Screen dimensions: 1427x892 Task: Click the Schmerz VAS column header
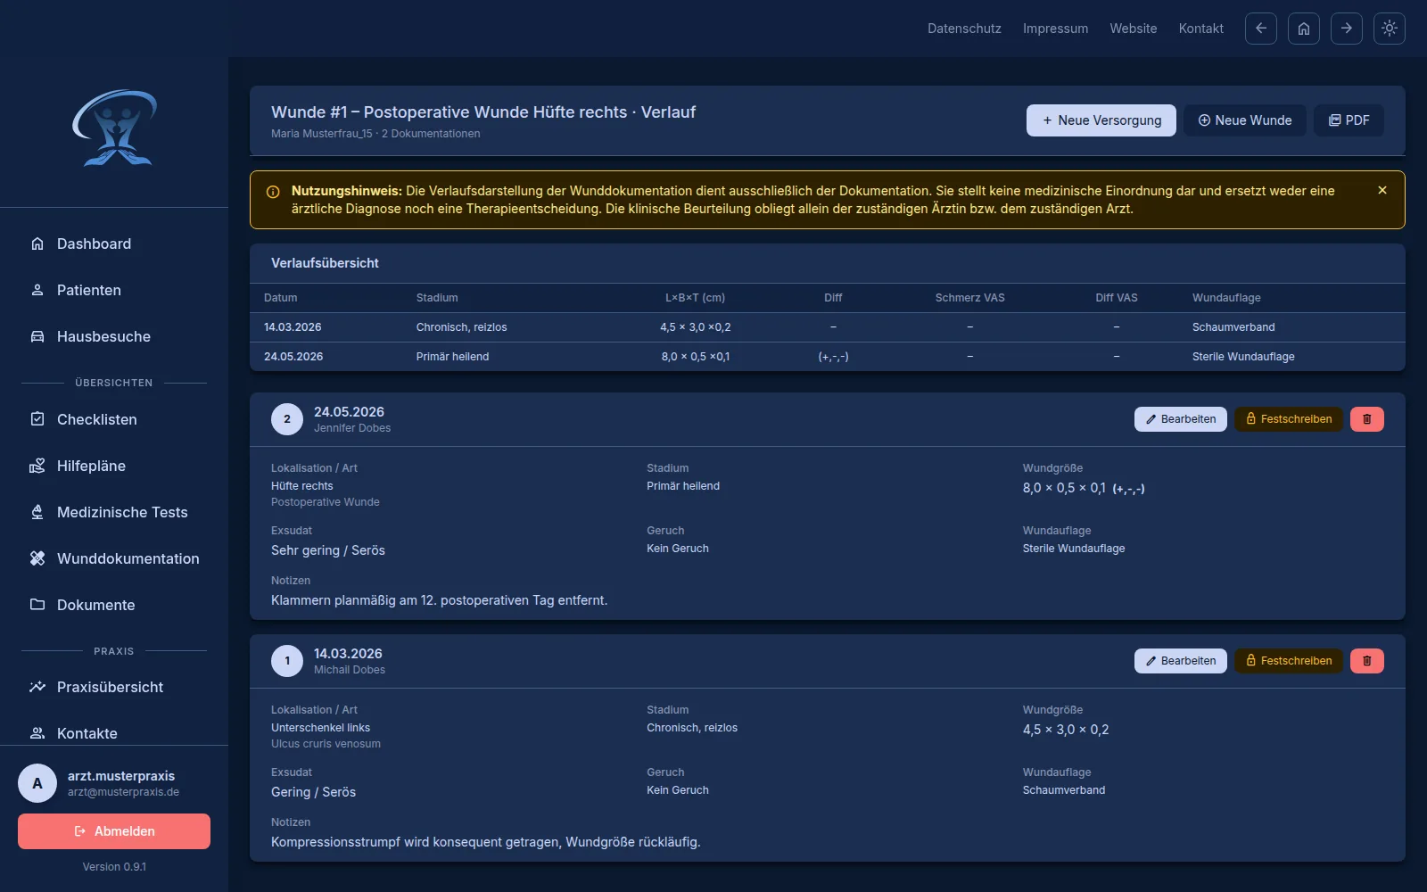[969, 298]
